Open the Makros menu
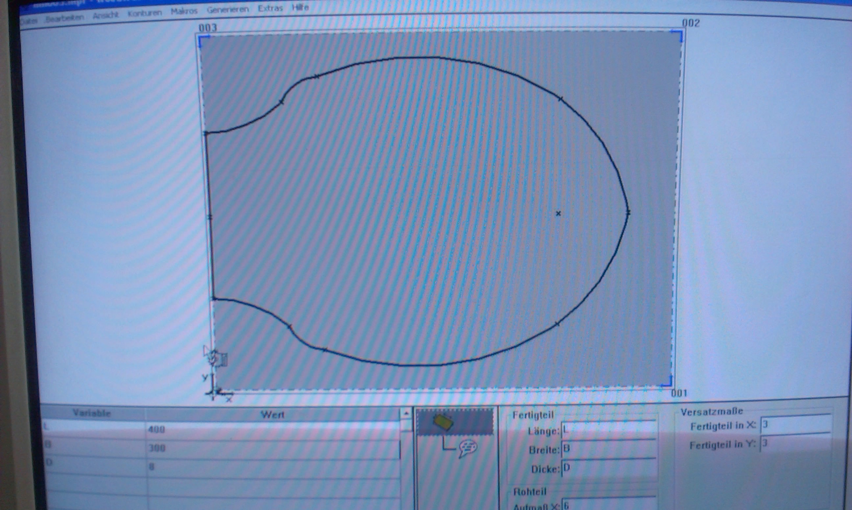852x510 pixels. click(184, 11)
